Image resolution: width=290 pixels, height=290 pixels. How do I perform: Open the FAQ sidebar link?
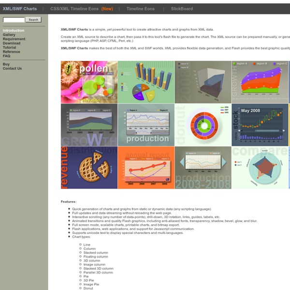[6, 56]
